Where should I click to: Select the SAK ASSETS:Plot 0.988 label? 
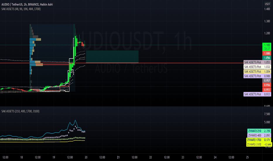click(257, 76)
